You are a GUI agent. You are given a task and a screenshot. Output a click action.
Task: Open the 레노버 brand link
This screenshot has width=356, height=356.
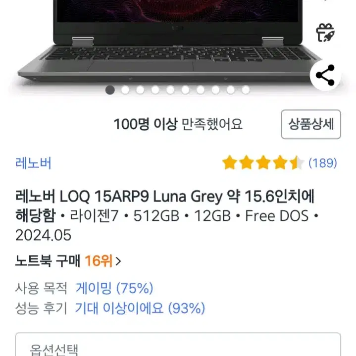(33, 163)
